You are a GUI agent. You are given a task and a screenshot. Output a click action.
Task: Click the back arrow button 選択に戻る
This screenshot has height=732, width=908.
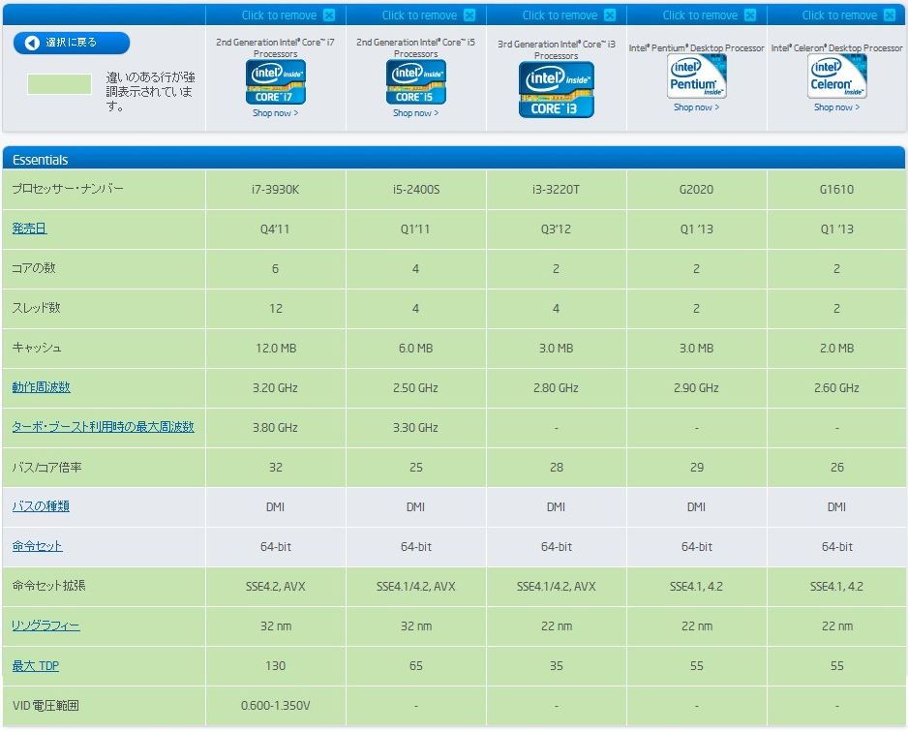pos(72,43)
